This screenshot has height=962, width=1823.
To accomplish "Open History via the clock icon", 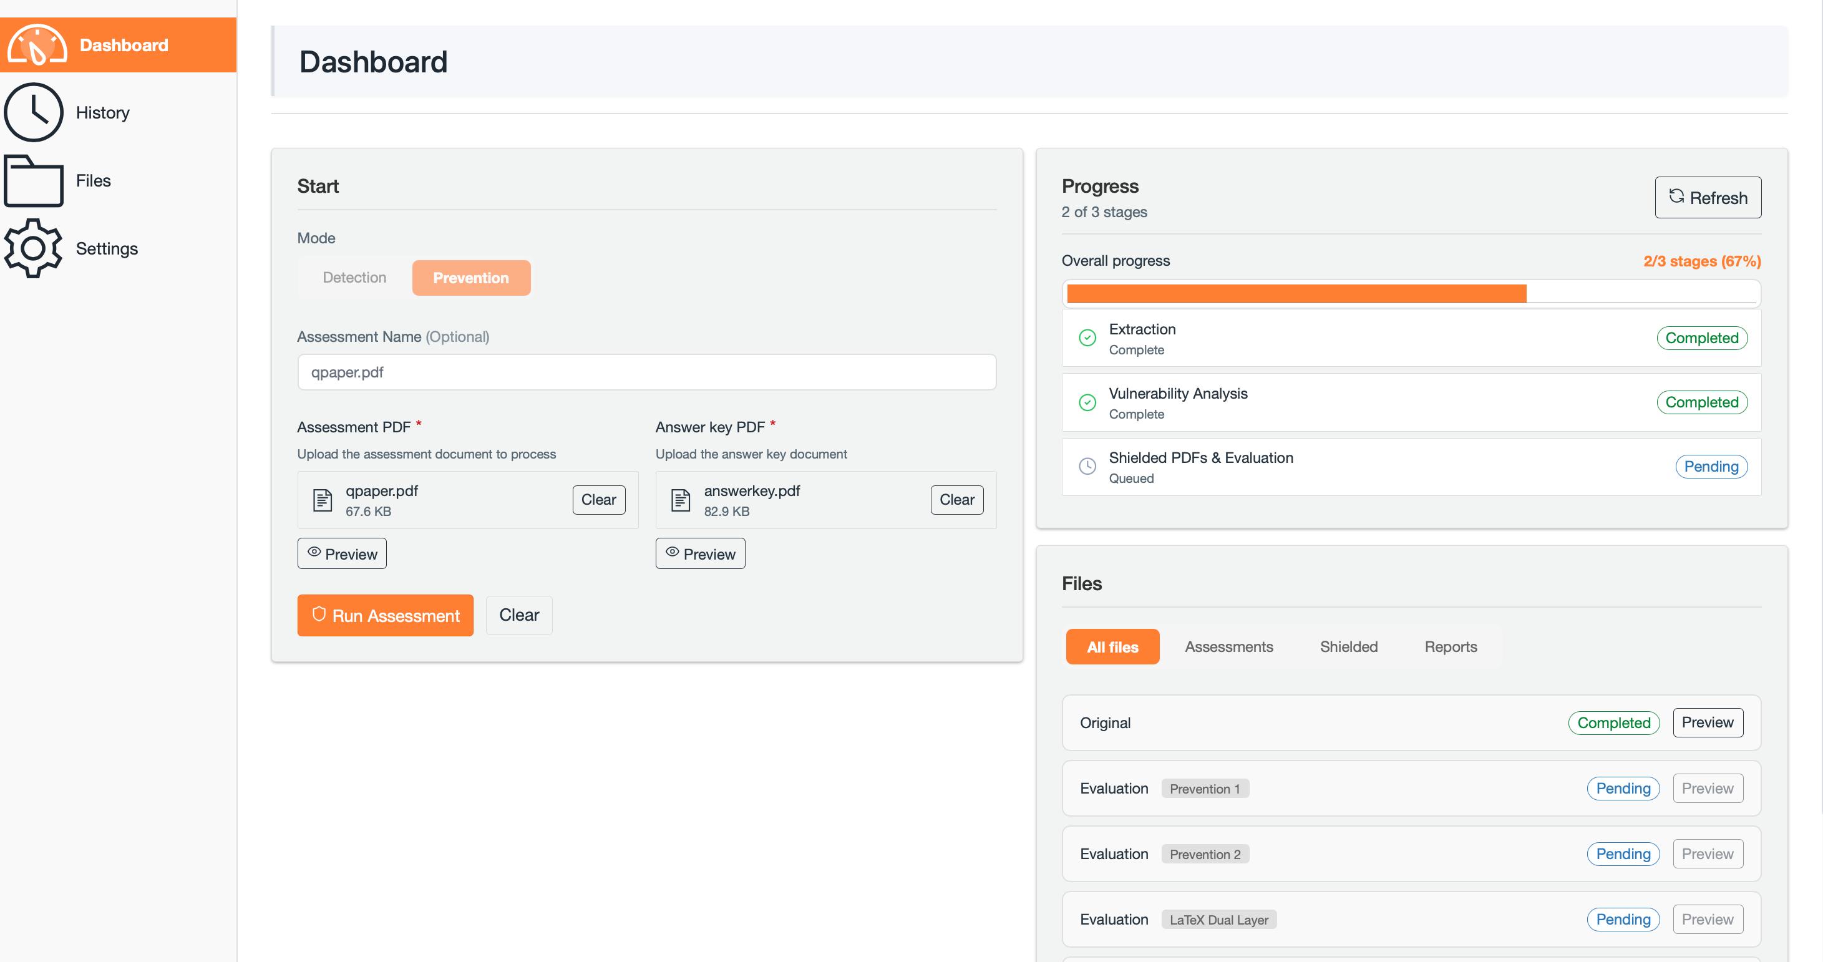I will [x=33, y=112].
